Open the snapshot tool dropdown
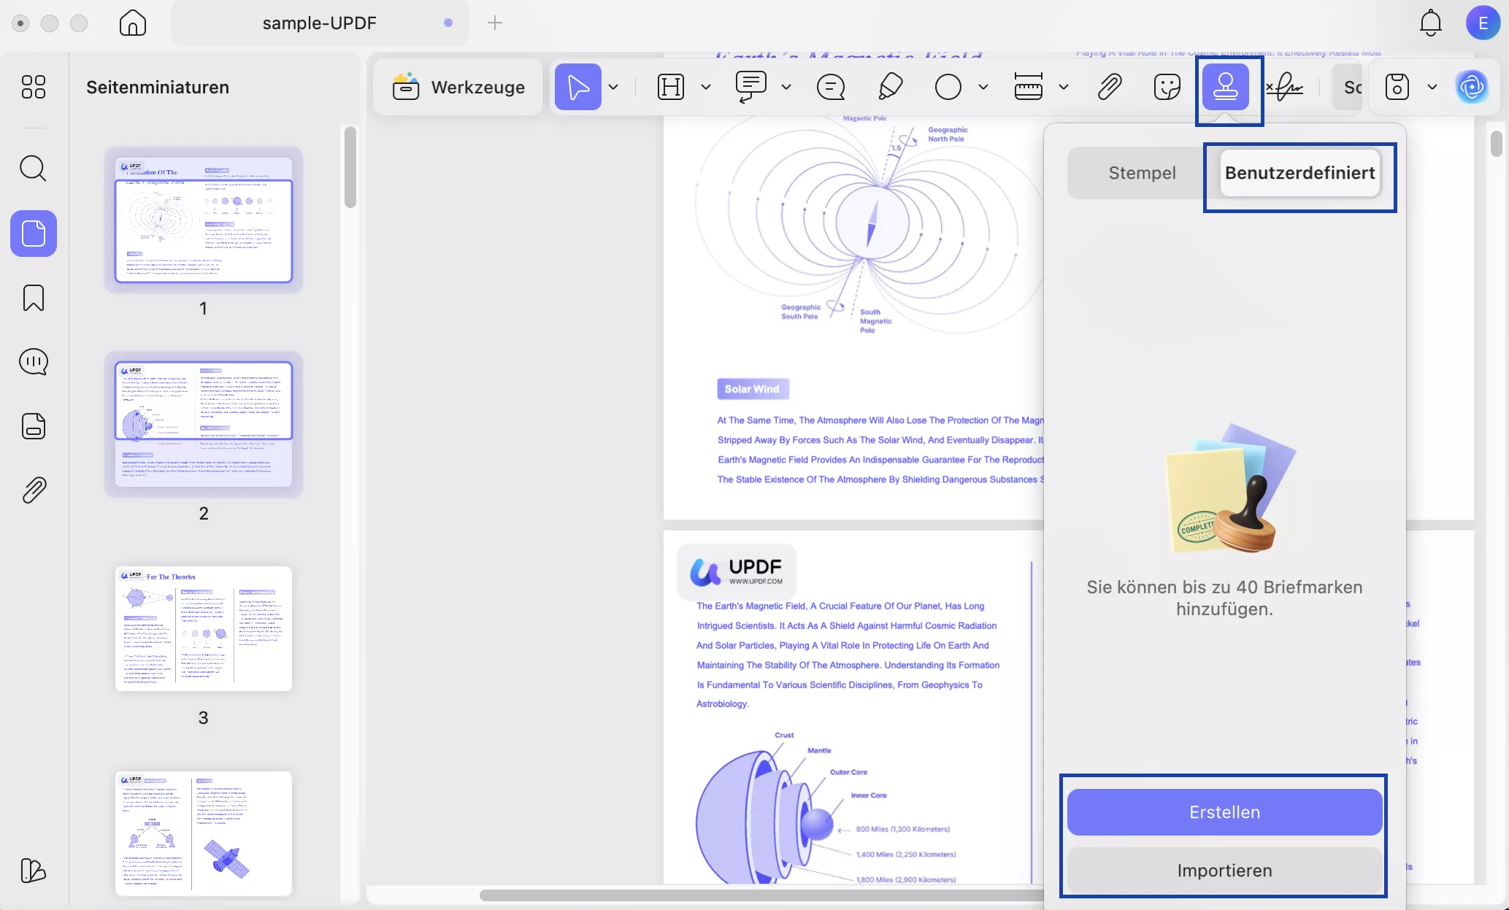The image size is (1509, 910). pyautogui.click(x=1432, y=87)
